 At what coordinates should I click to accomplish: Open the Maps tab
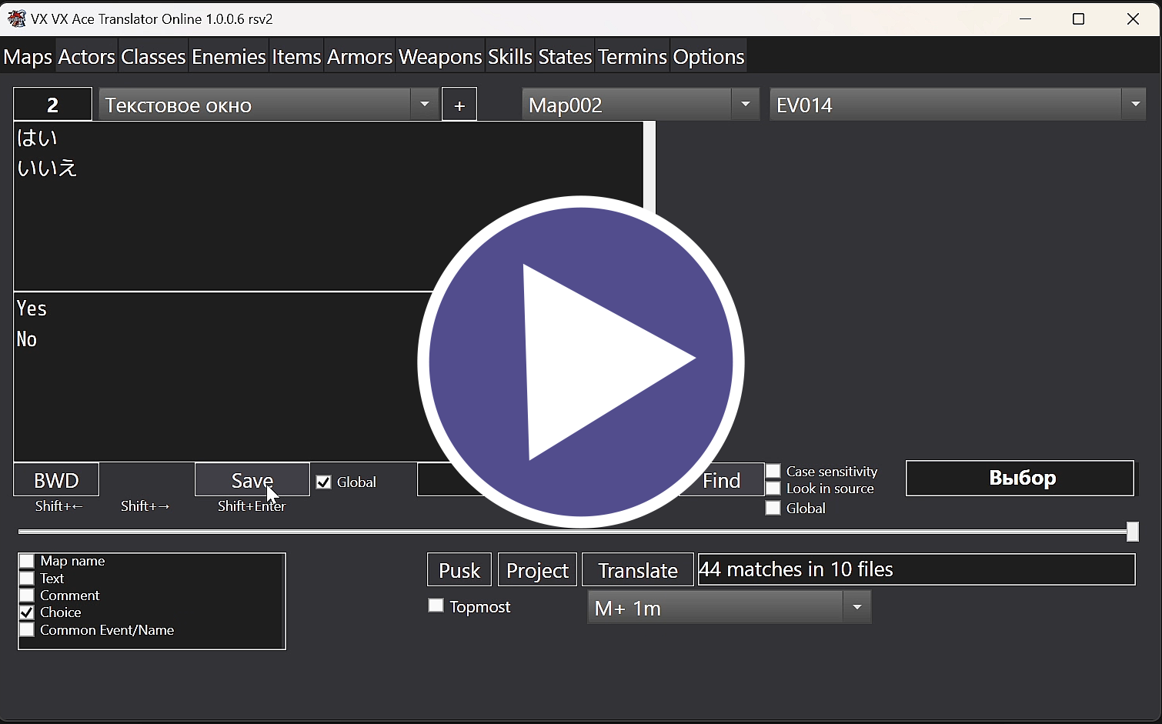pyautogui.click(x=28, y=57)
